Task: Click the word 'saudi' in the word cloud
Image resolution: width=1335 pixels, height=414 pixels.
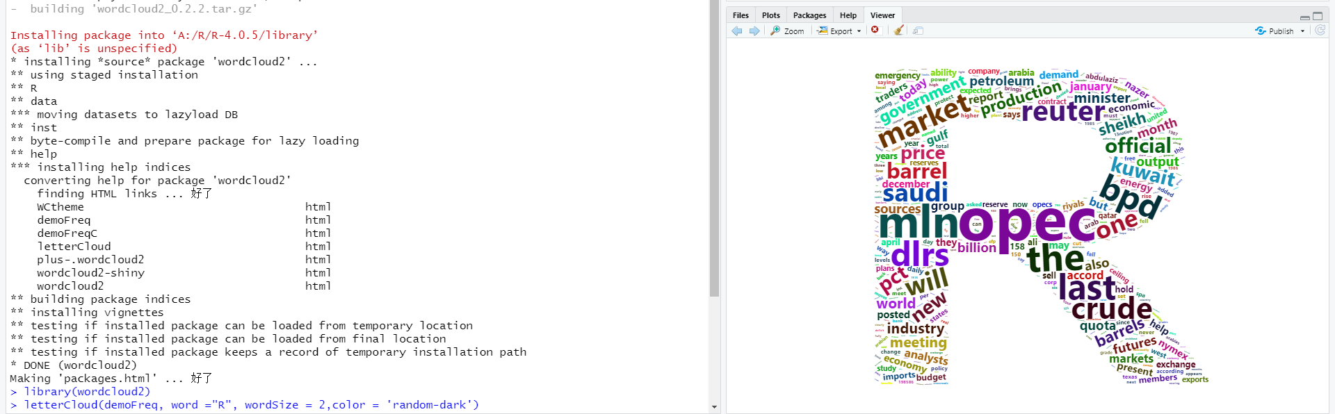Action: pyautogui.click(x=915, y=192)
